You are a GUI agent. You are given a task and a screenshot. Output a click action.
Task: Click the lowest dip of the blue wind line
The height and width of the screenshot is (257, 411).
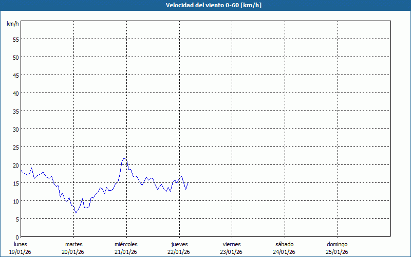coord(76,212)
